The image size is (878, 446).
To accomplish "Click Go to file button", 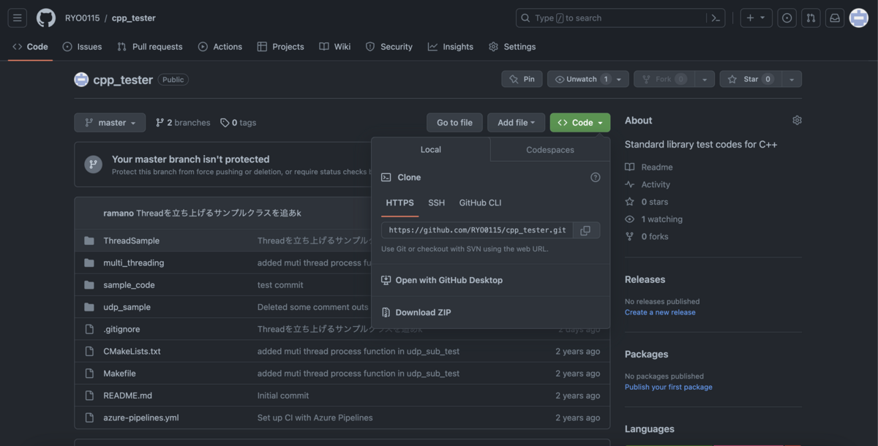I will [454, 123].
